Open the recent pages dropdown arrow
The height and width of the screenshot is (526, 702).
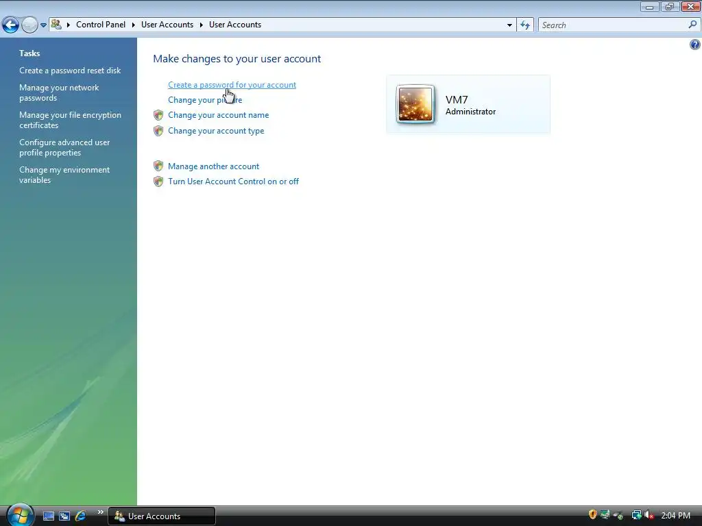(43, 25)
